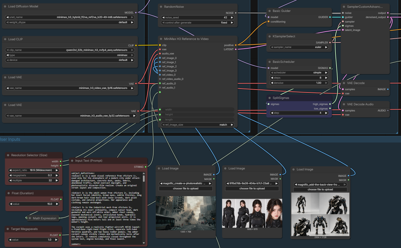The height and width of the screenshot is (248, 401).
Task: Open the ref_image_size dropdown showing match
Action: point(198,125)
